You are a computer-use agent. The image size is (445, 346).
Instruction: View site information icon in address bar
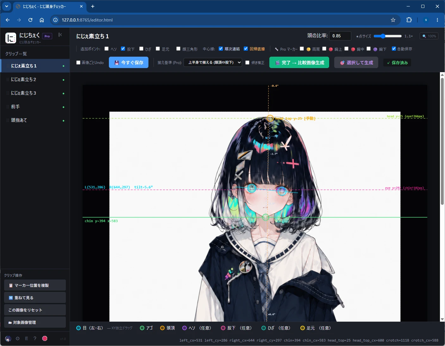(x=55, y=20)
